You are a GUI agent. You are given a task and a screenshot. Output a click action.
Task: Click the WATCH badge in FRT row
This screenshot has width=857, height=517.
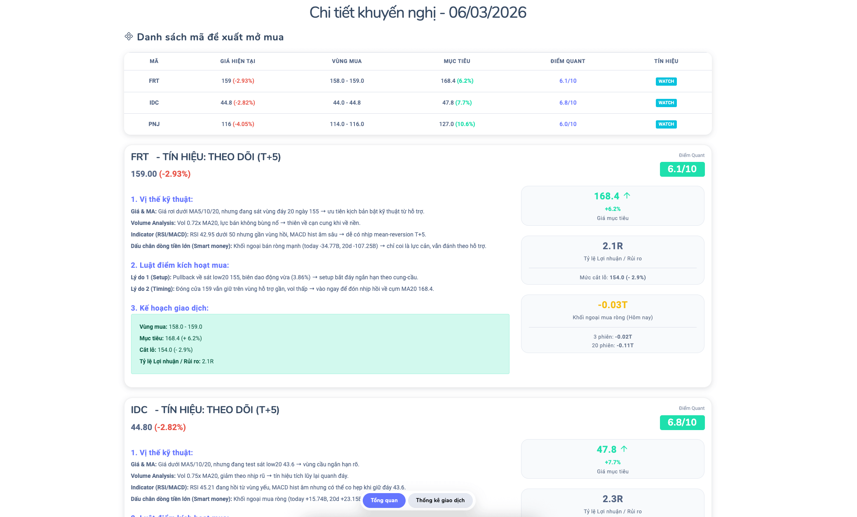pos(666,81)
